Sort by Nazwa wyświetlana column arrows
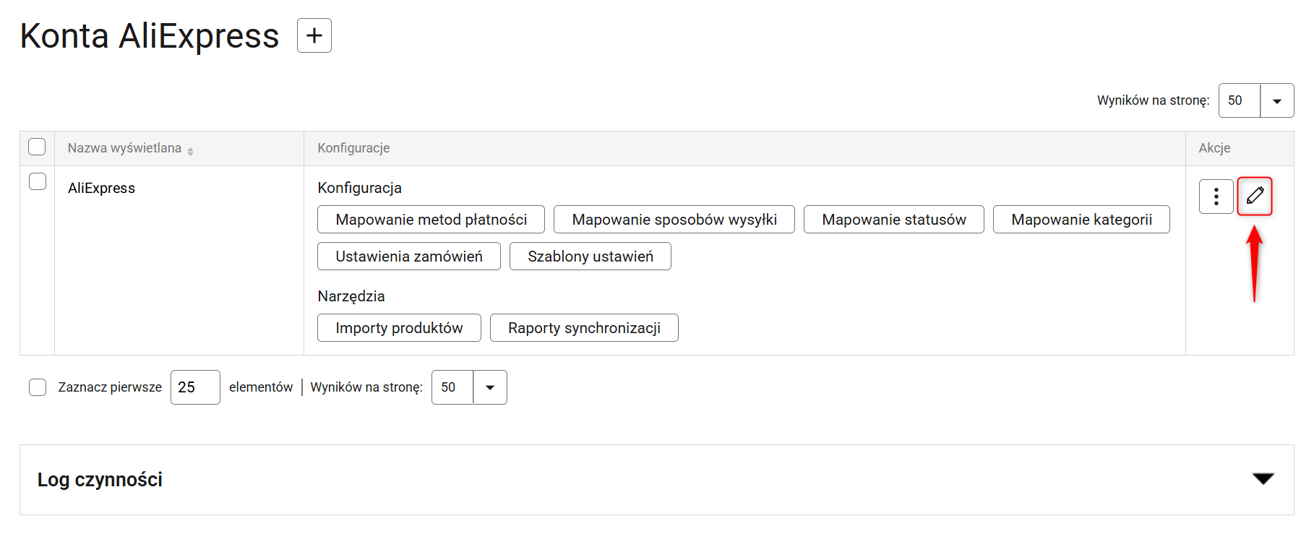 coord(190,151)
